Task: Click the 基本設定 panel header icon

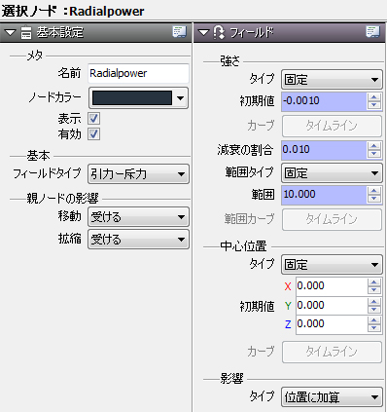Action: point(26,32)
